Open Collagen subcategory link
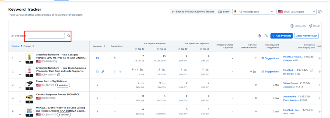This screenshot has width=330, height=118. 287,60
